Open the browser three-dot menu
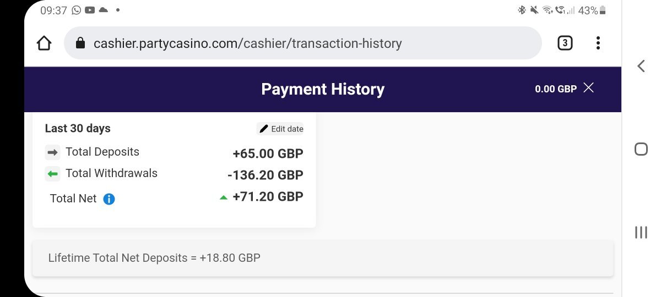The image size is (661, 297). pyautogui.click(x=598, y=43)
